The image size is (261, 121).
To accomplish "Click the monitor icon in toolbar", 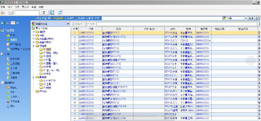I will 52,12.
